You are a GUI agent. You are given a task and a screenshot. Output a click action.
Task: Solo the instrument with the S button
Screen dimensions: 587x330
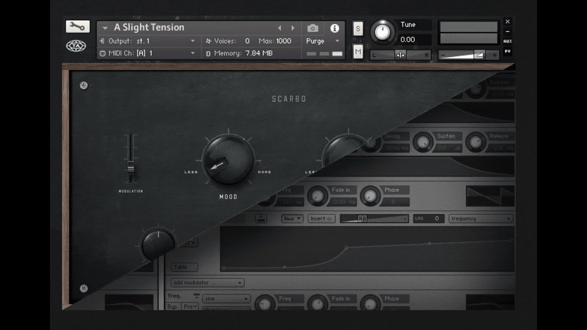358,28
